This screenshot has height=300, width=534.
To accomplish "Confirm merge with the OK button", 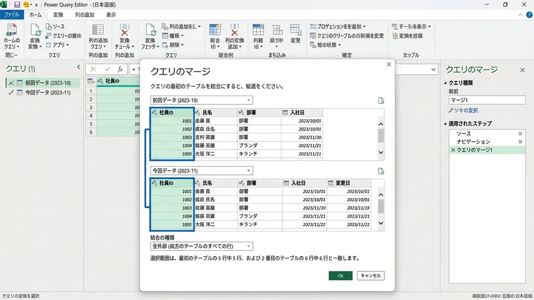I will tap(341, 276).
